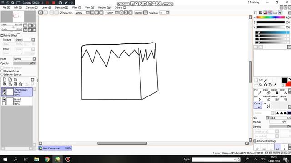This screenshot has height=163, width=291.
Task: Select the Curve tool
Action: (x=258, y=105)
